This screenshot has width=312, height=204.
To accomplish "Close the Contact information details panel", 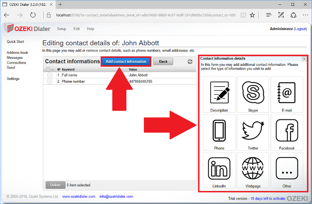I will 304,59.
